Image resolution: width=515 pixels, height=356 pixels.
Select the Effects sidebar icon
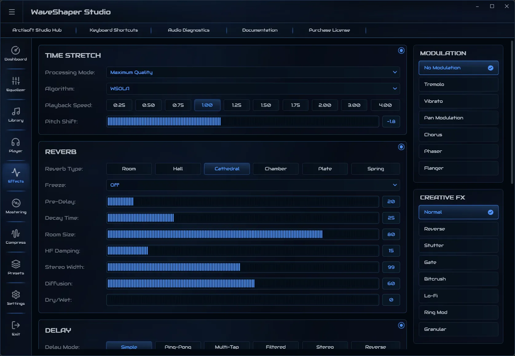16,176
